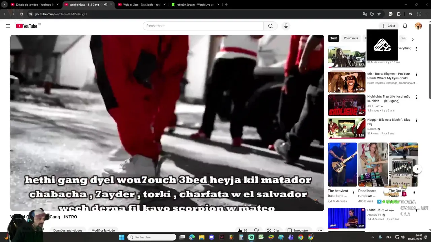The width and height of the screenshot is (431, 242).
Task: Open the browser extensions puzzle icon
Action: pos(399,14)
